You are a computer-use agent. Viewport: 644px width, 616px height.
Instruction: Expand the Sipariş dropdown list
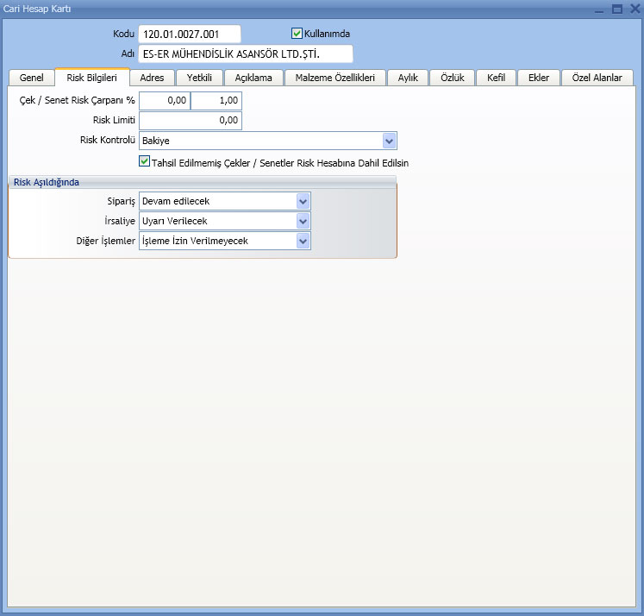pyautogui.click(x=303, y=201)
